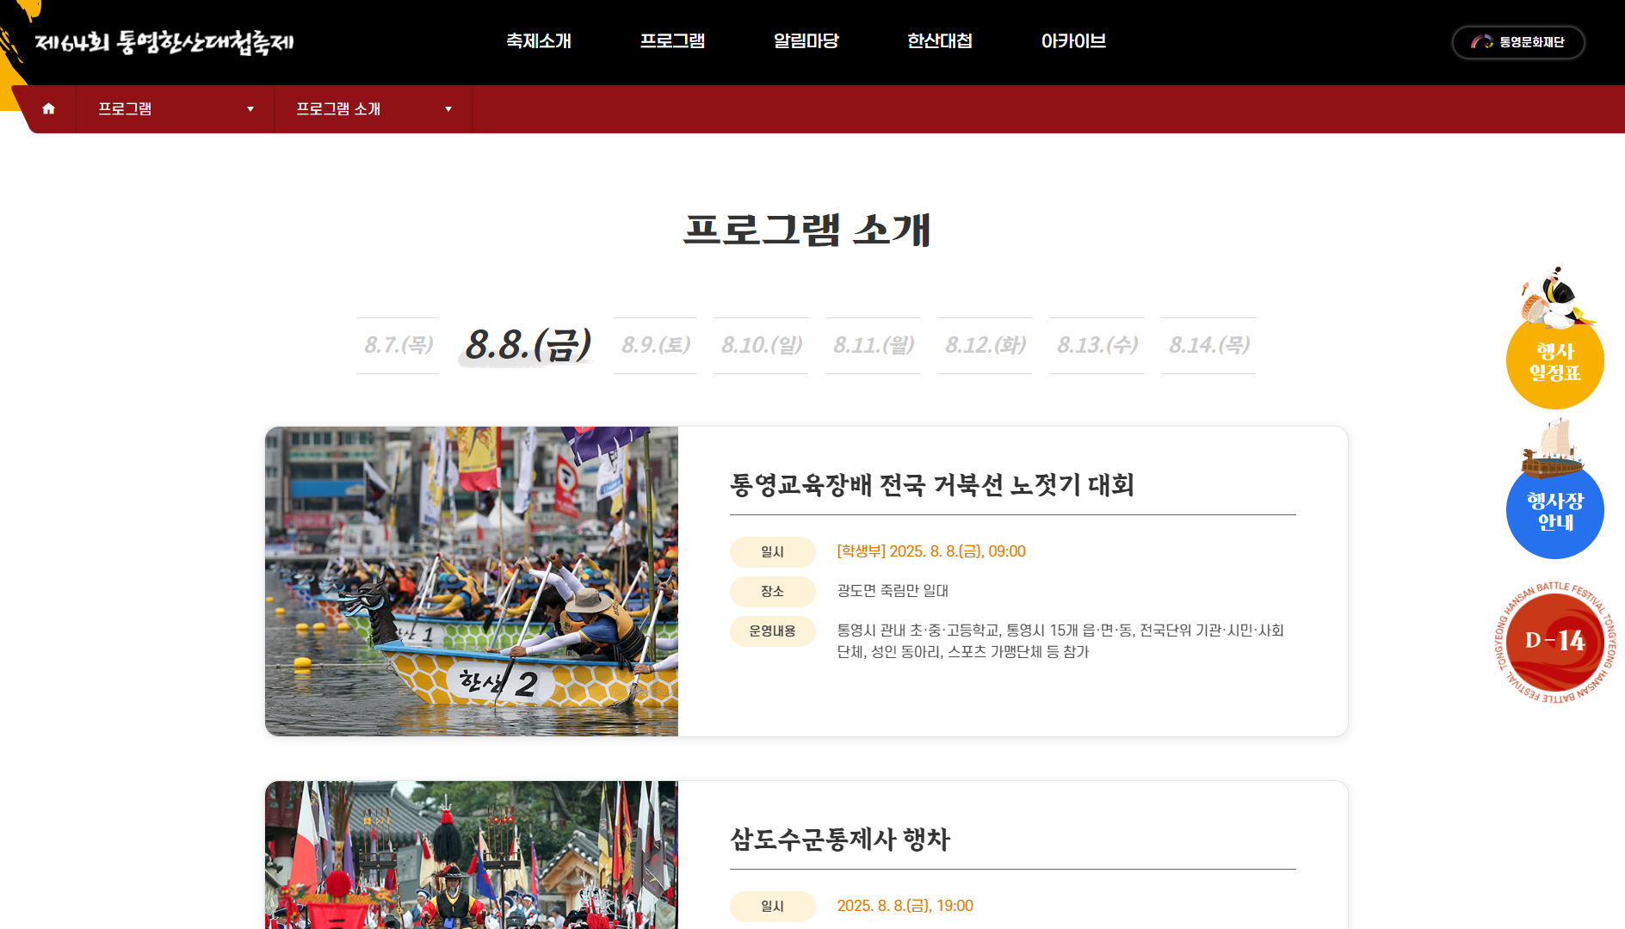This screenshot has height=929, width=1625.
Task: Open the 한산대첩 top menu
Action: [940, 41]
